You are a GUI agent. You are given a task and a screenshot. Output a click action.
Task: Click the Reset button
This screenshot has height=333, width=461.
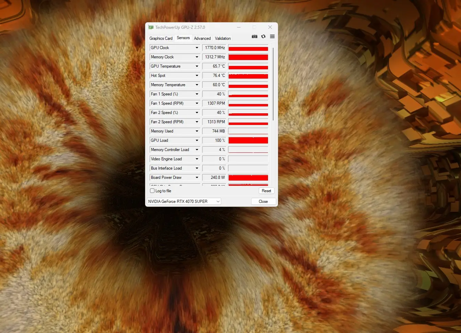(266, 191)
